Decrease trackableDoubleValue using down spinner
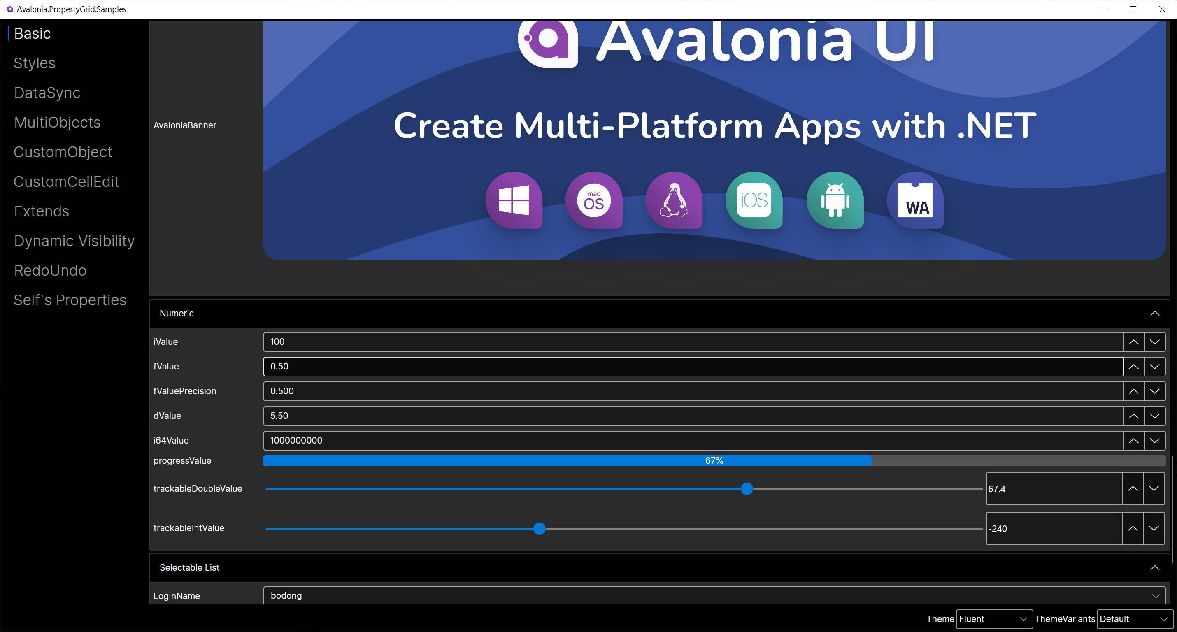Image resolution: width=1177 pixels, height=632 pixels. (1154, 488)
